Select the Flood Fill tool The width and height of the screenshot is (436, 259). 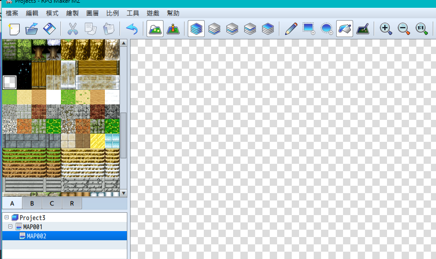point(344,29)
